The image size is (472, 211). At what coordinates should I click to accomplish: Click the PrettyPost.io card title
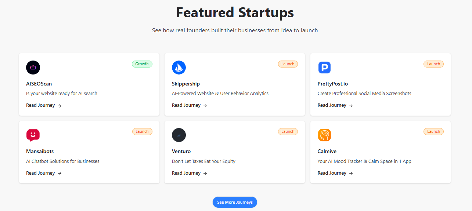333,84
